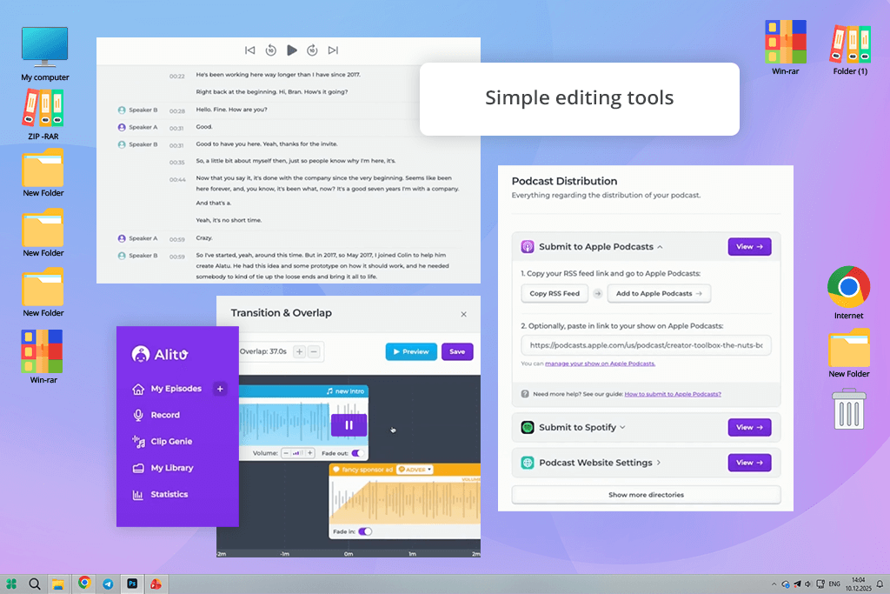Screen dimensions: 890x594
Task: Lower the new intro clip volume
Action: 286,453
